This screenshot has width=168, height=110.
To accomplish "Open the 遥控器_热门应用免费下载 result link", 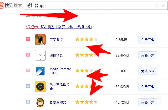I will pos(59,27).
